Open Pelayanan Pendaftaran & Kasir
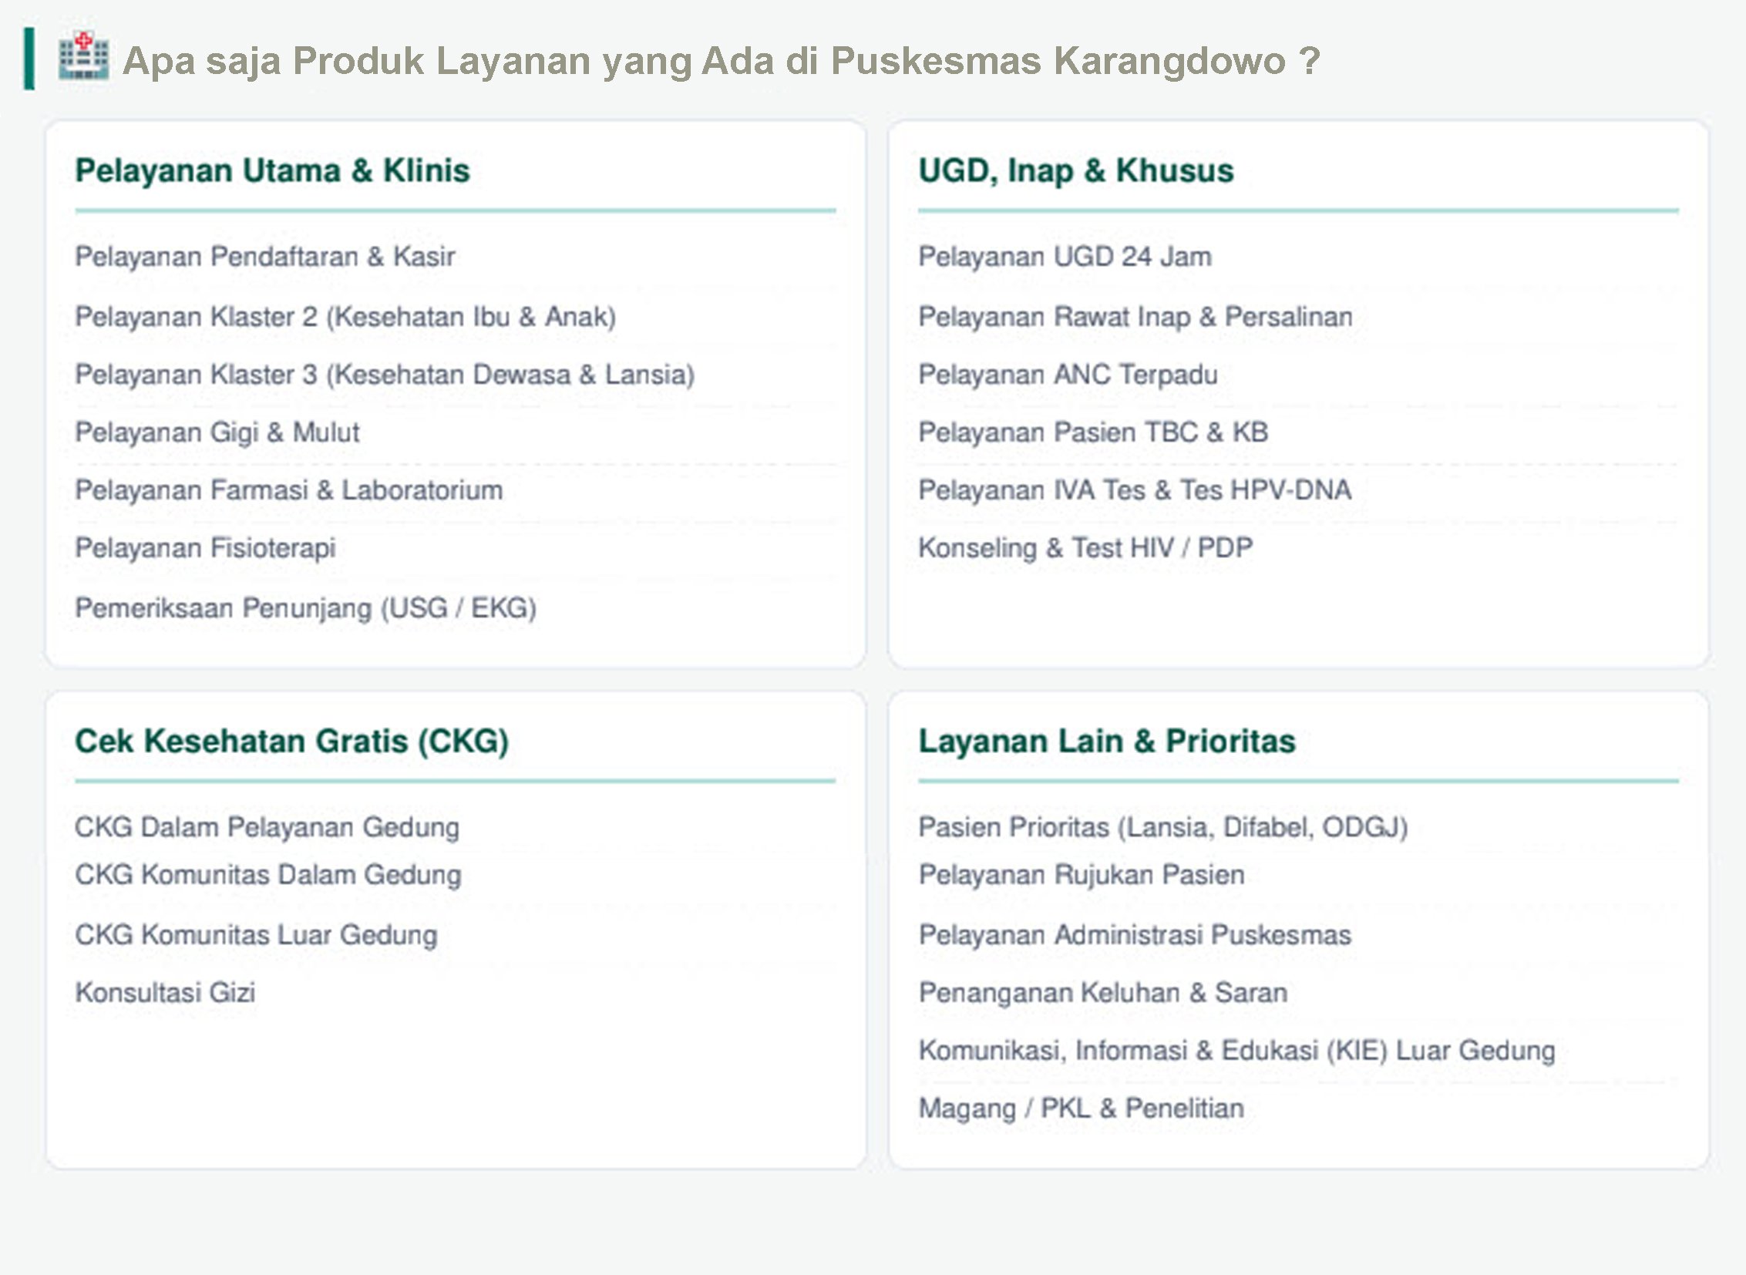Viewport: 1746px width, 1275px height. coord(264,257)
